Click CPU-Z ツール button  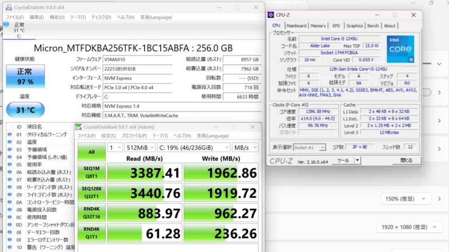pos(343,160)
